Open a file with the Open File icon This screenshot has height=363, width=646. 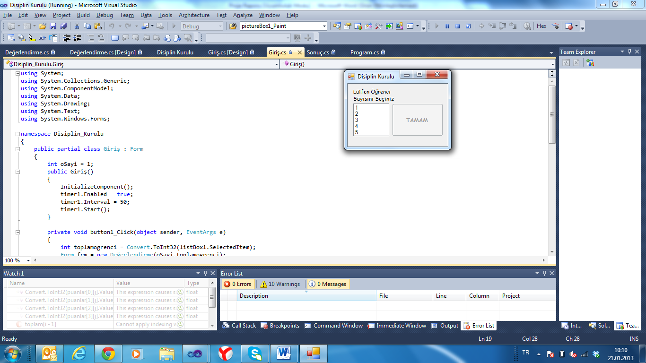[42, 26]
